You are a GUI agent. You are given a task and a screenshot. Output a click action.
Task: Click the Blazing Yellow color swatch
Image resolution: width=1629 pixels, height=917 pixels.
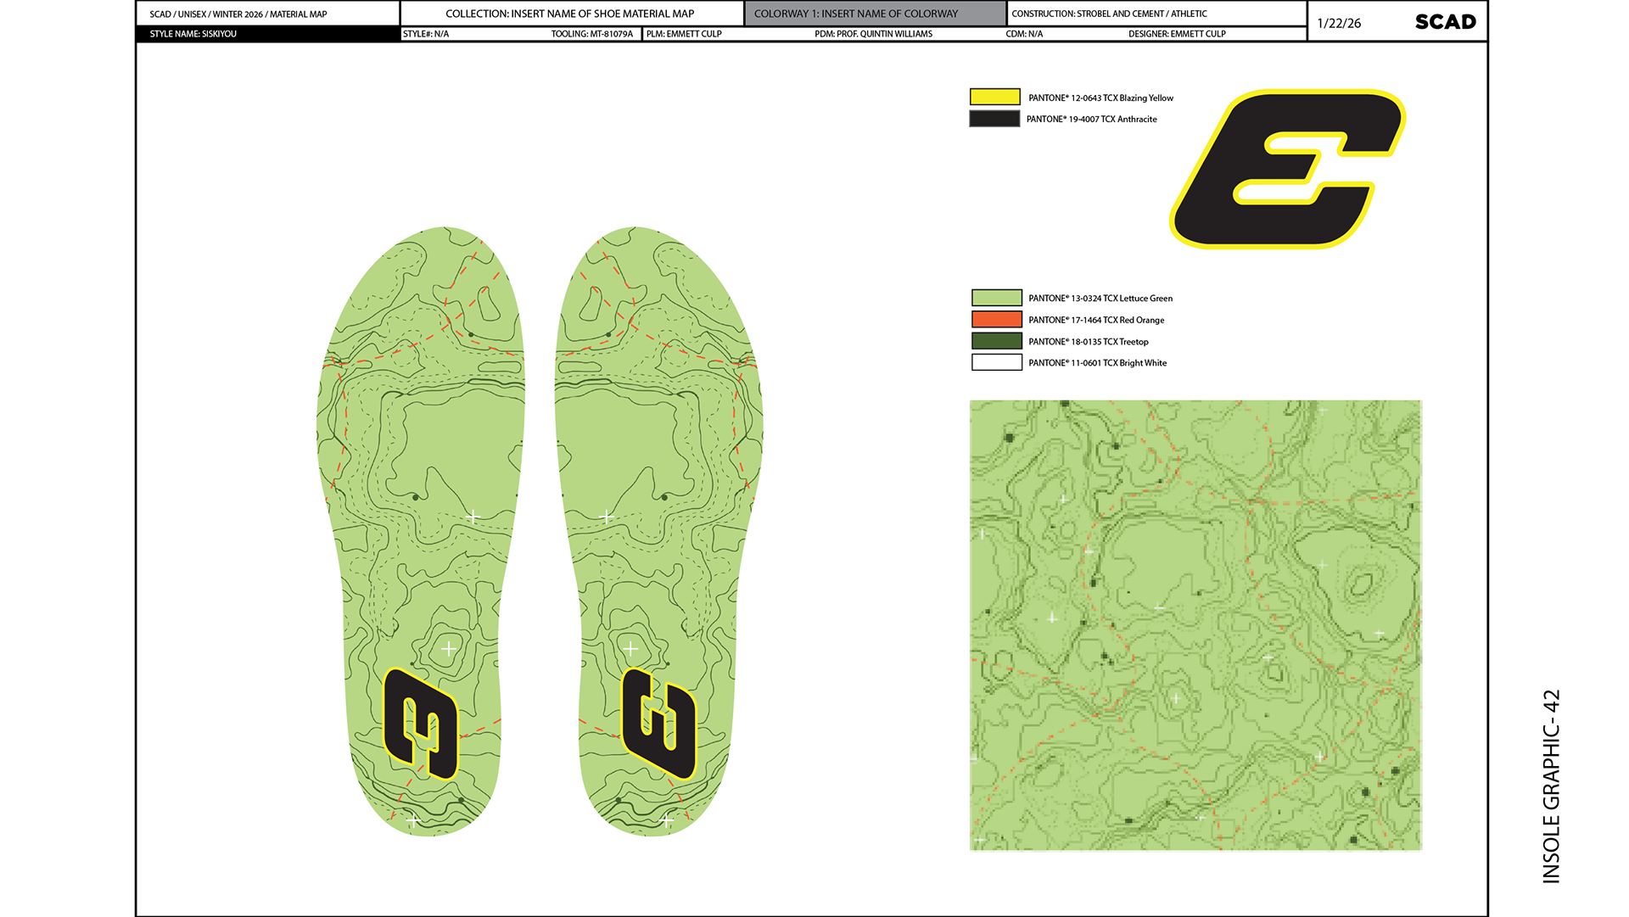(994, 98)
